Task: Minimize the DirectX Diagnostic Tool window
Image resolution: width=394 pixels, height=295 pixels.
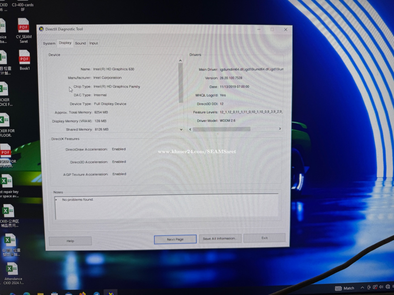Action: (x=259, y=29)
